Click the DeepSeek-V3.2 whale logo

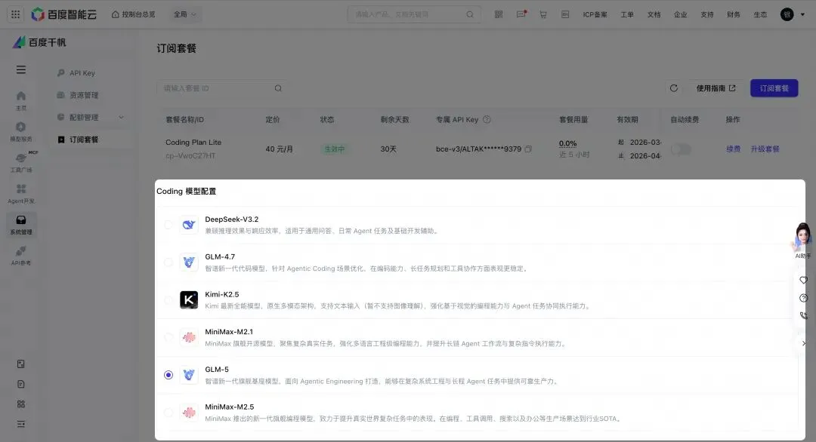(189, 225)
